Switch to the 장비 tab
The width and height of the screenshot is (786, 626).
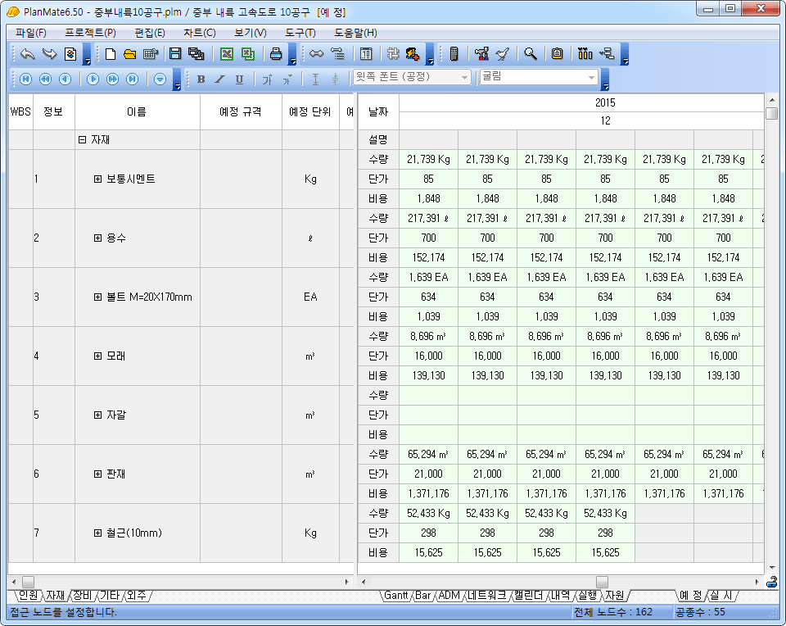point(82,595)
